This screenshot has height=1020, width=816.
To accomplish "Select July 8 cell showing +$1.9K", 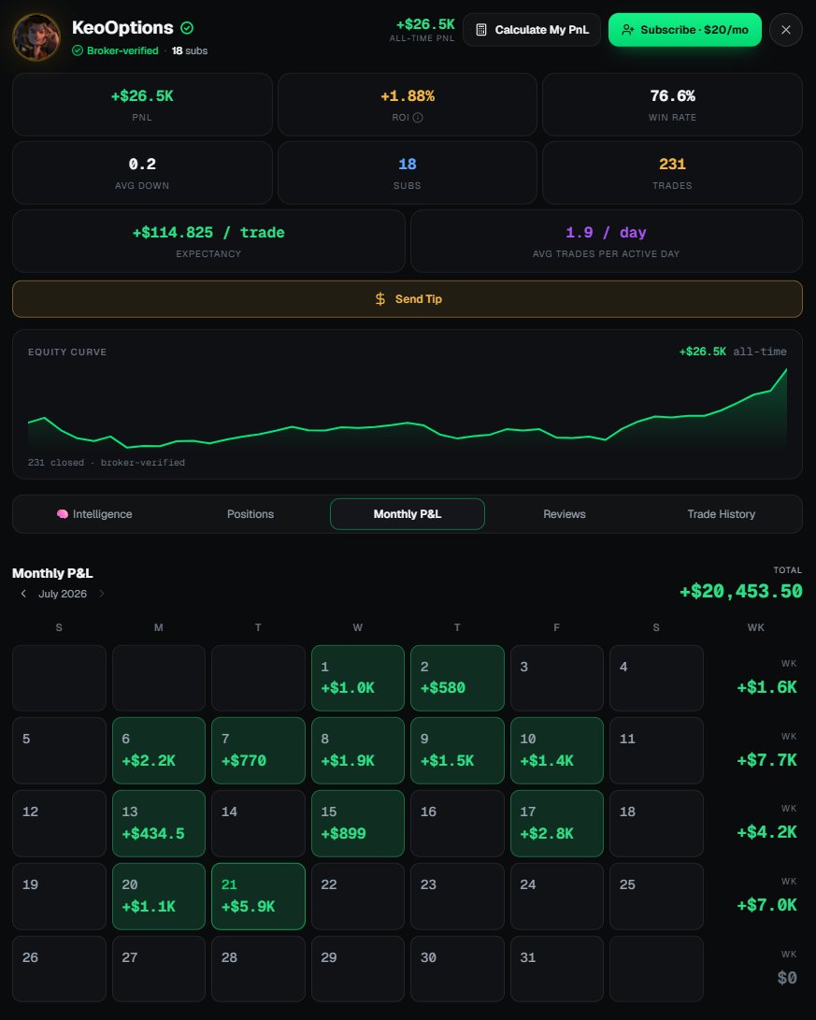I will coord(358,751).
